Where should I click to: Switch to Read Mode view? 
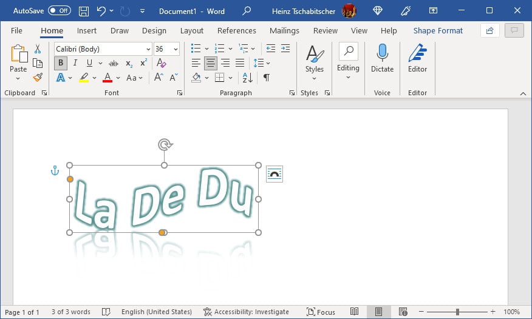coord(354,312)
